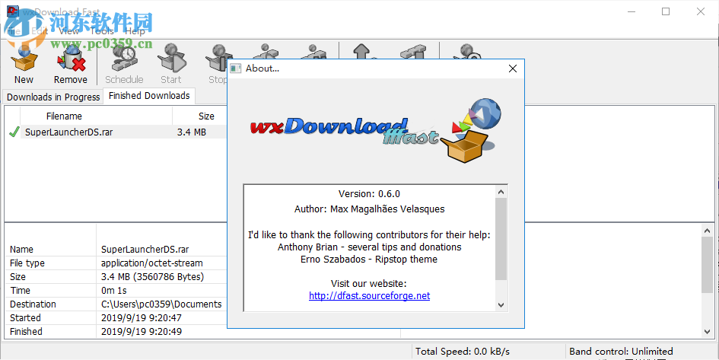Click 'Band control: Unlimited' in status bar
Image resolution: width=719 pixels, height=360 pixels.
tap(621, 352)
